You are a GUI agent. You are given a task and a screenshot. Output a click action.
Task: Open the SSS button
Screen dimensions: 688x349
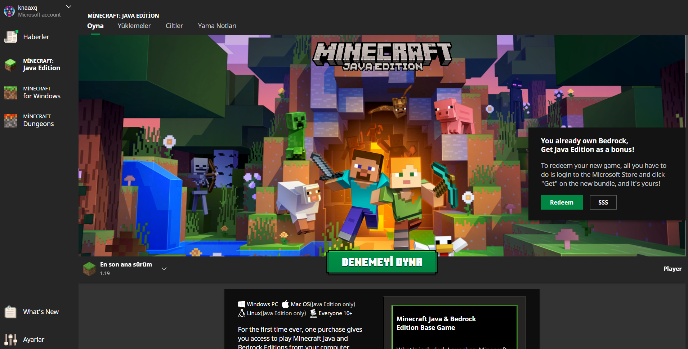click(603, 202)
